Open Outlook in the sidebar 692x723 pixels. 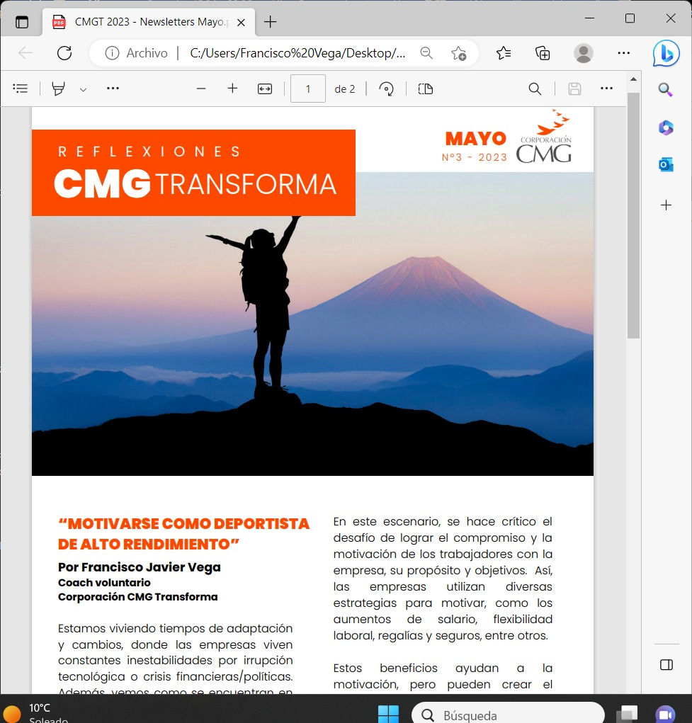tap(666, 164)
